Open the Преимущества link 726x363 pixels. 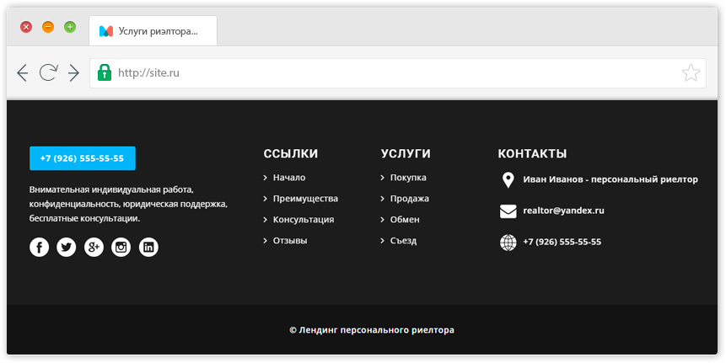point(305,199)
